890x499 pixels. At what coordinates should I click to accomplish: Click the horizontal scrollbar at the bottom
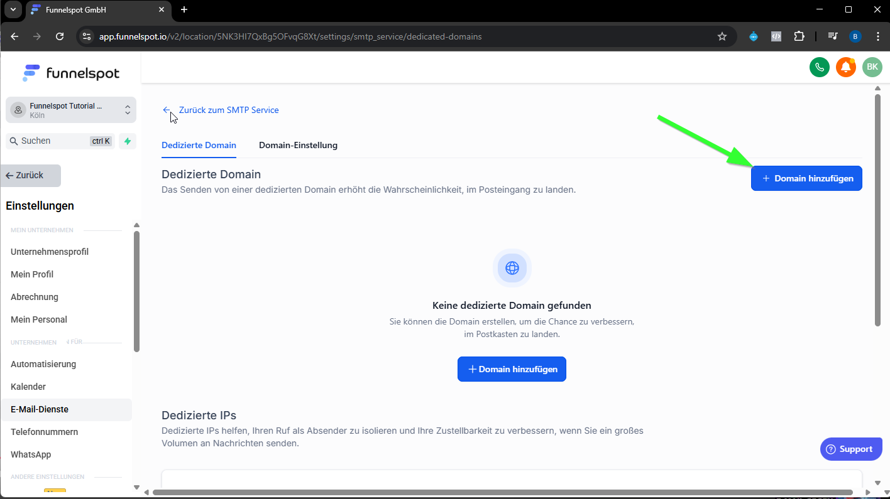pos(503,492)
